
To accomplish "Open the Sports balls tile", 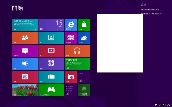I will tap(51, 64).
